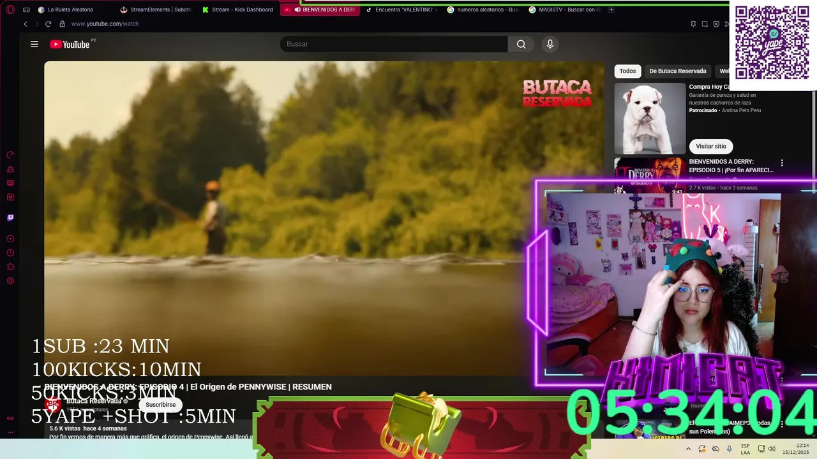Click the pinboard pin icon in address bar
Image resolution: width=817 pixels, height=459 pixels.
coord(693,24)
